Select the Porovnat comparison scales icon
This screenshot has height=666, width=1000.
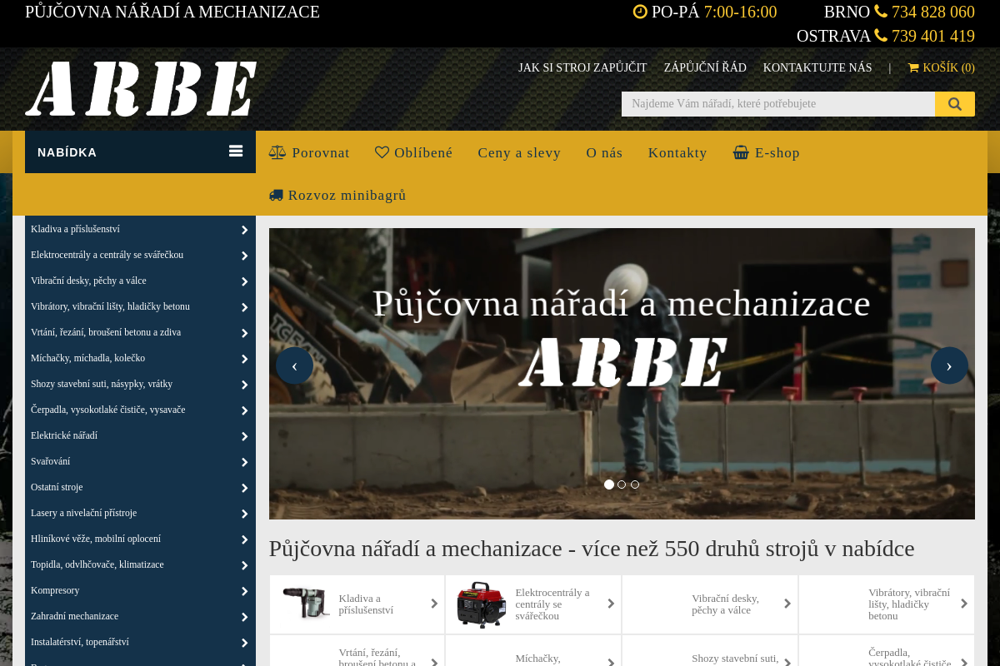(x=276, y=152)
